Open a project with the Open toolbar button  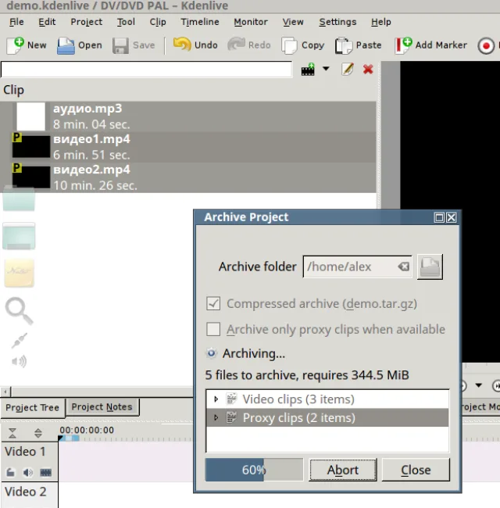80,45
